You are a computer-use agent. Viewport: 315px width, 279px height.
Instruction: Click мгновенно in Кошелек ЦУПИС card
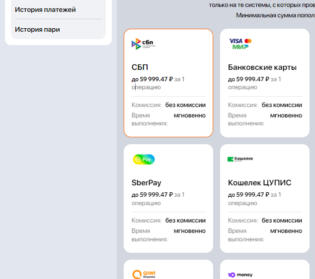pos(286,231)
